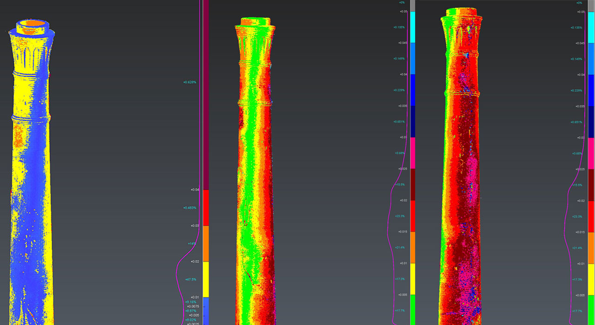This screenshot has width=595, height=325.
Task: Click bright blue band on last view's scale
Action: 592,59
